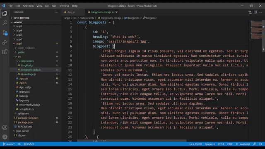Open the Run menu

pyautogui.click(x=54, y=6)
